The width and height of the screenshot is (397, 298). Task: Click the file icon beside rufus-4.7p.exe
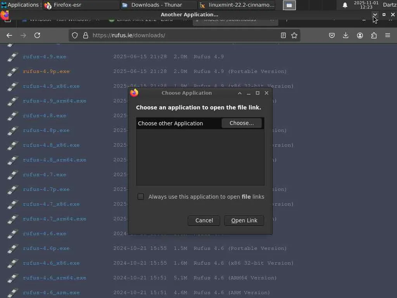click(12, 189)
